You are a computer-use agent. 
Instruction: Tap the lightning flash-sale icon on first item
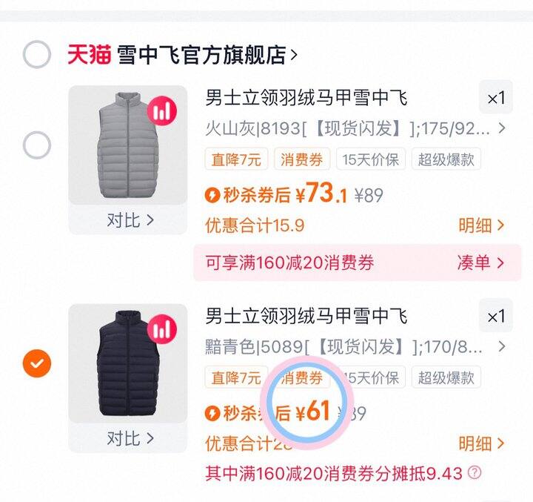pyautogui.click(x=212, y=196)
